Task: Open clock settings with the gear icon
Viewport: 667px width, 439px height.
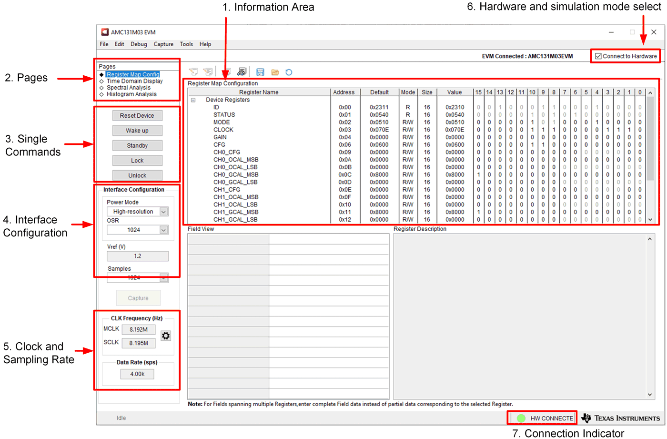Action: [165, 336]
